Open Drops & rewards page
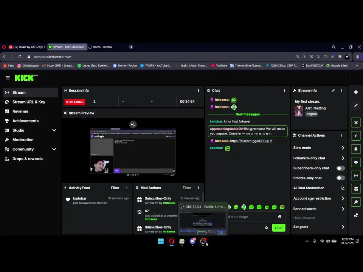This screenshot has width=363, height=272. [31, 159]
